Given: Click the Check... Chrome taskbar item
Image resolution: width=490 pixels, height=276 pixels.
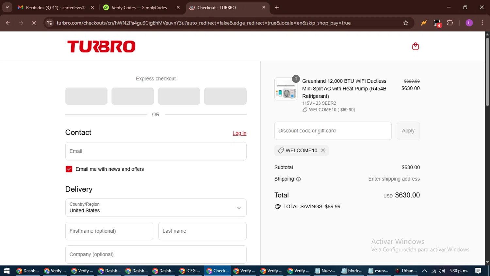Looking at the screenshot, I should pyautogui.click(x=217, y=271).
